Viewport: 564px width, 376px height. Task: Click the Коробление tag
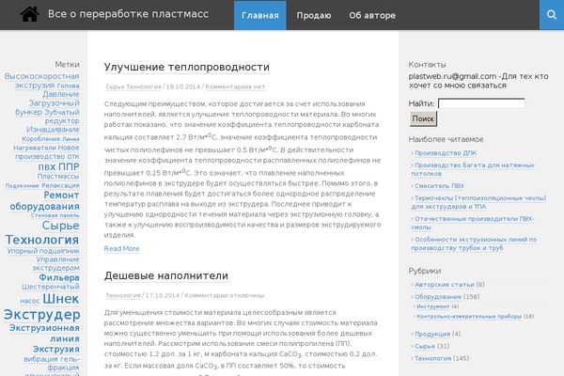(x=40, y=139)
